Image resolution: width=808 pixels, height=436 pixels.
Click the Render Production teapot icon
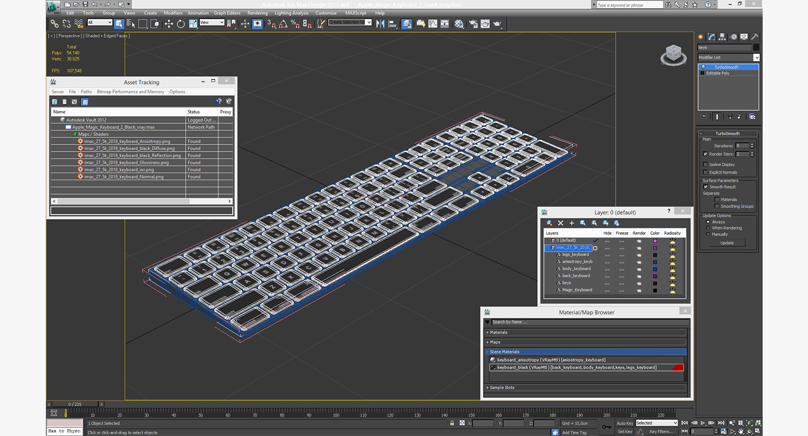pyautogui.click(x=497, y=24)
